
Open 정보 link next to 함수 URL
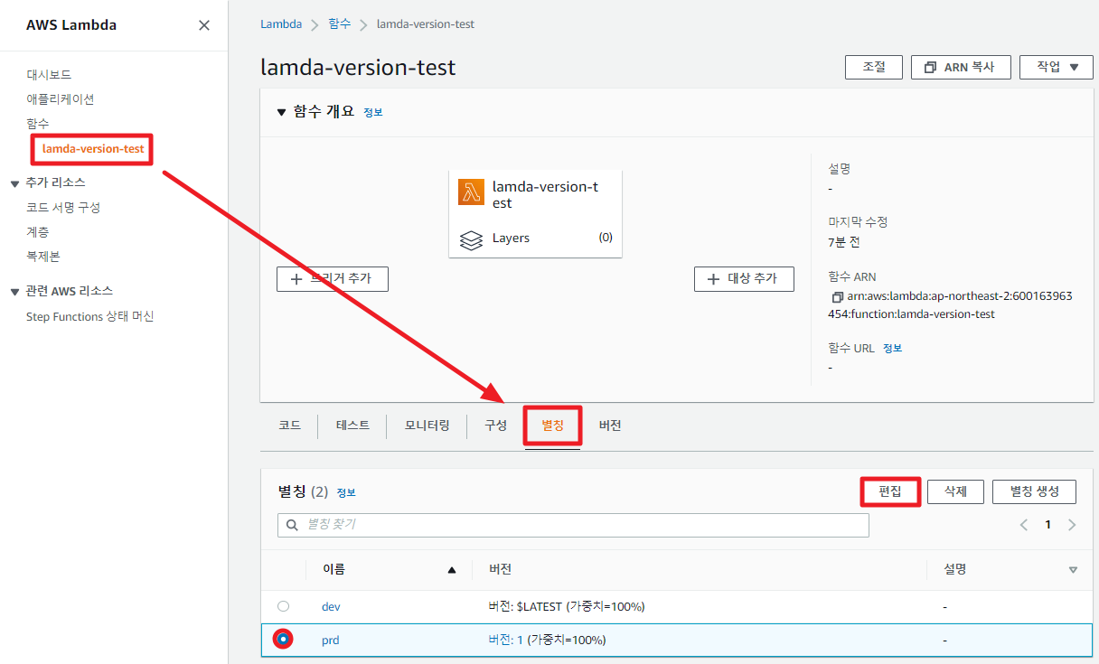[x=892, y=349]
